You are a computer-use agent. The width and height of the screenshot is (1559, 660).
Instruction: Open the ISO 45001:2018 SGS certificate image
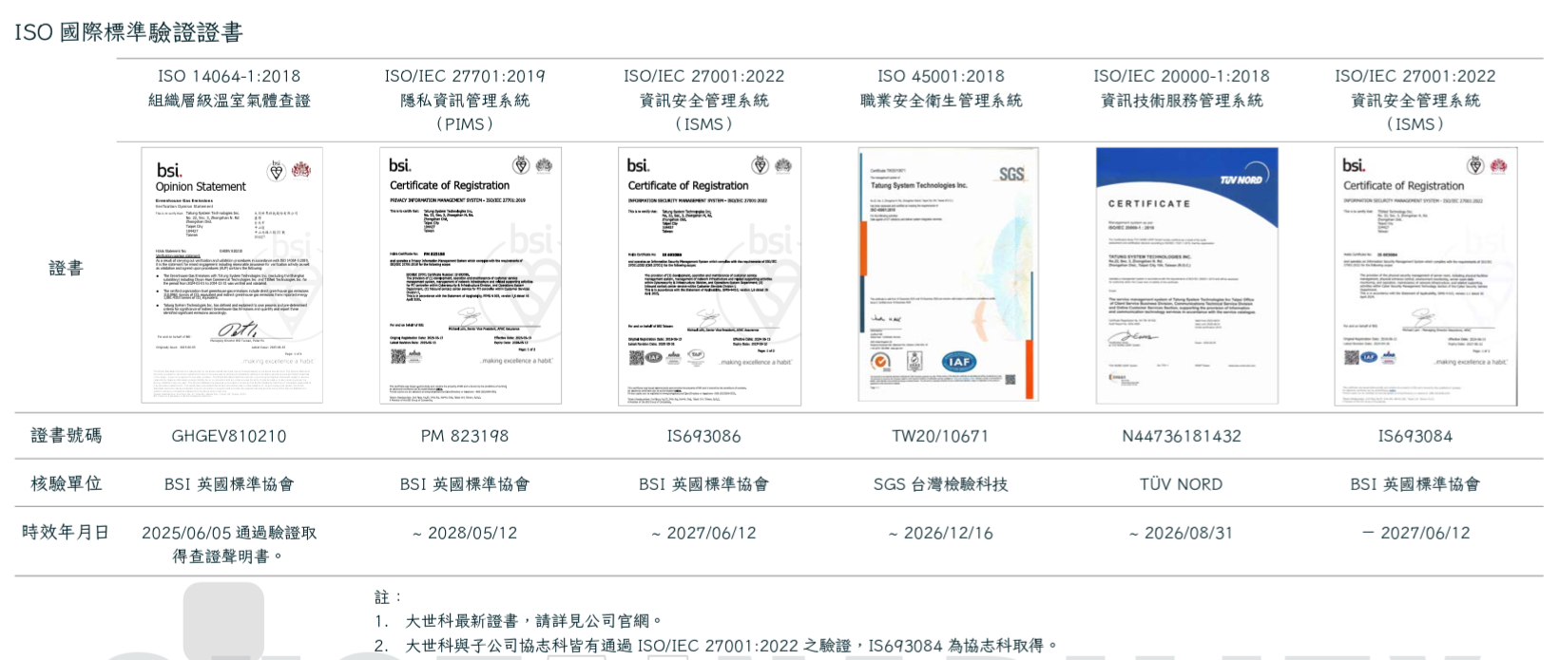948,274
